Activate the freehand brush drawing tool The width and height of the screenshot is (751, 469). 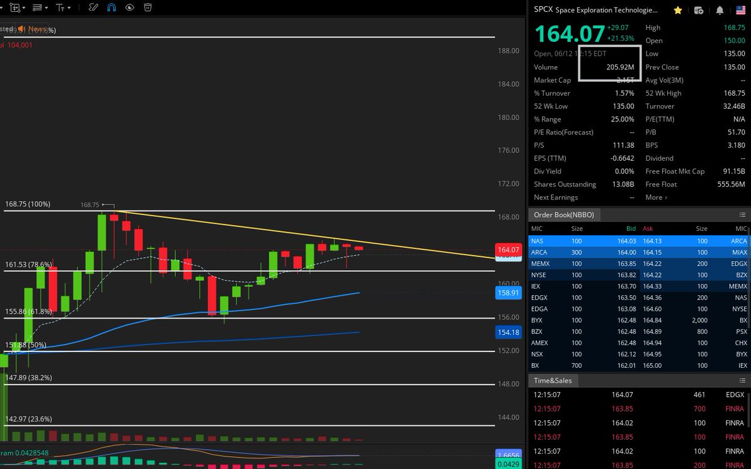pyautogui.click(x=93, y=8)
